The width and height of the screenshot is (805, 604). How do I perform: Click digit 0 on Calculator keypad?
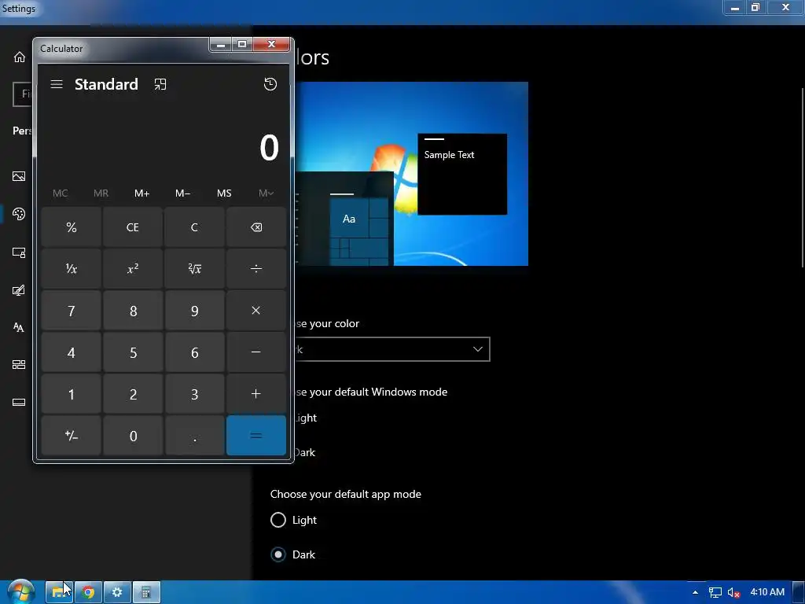[x=132, y=436]
